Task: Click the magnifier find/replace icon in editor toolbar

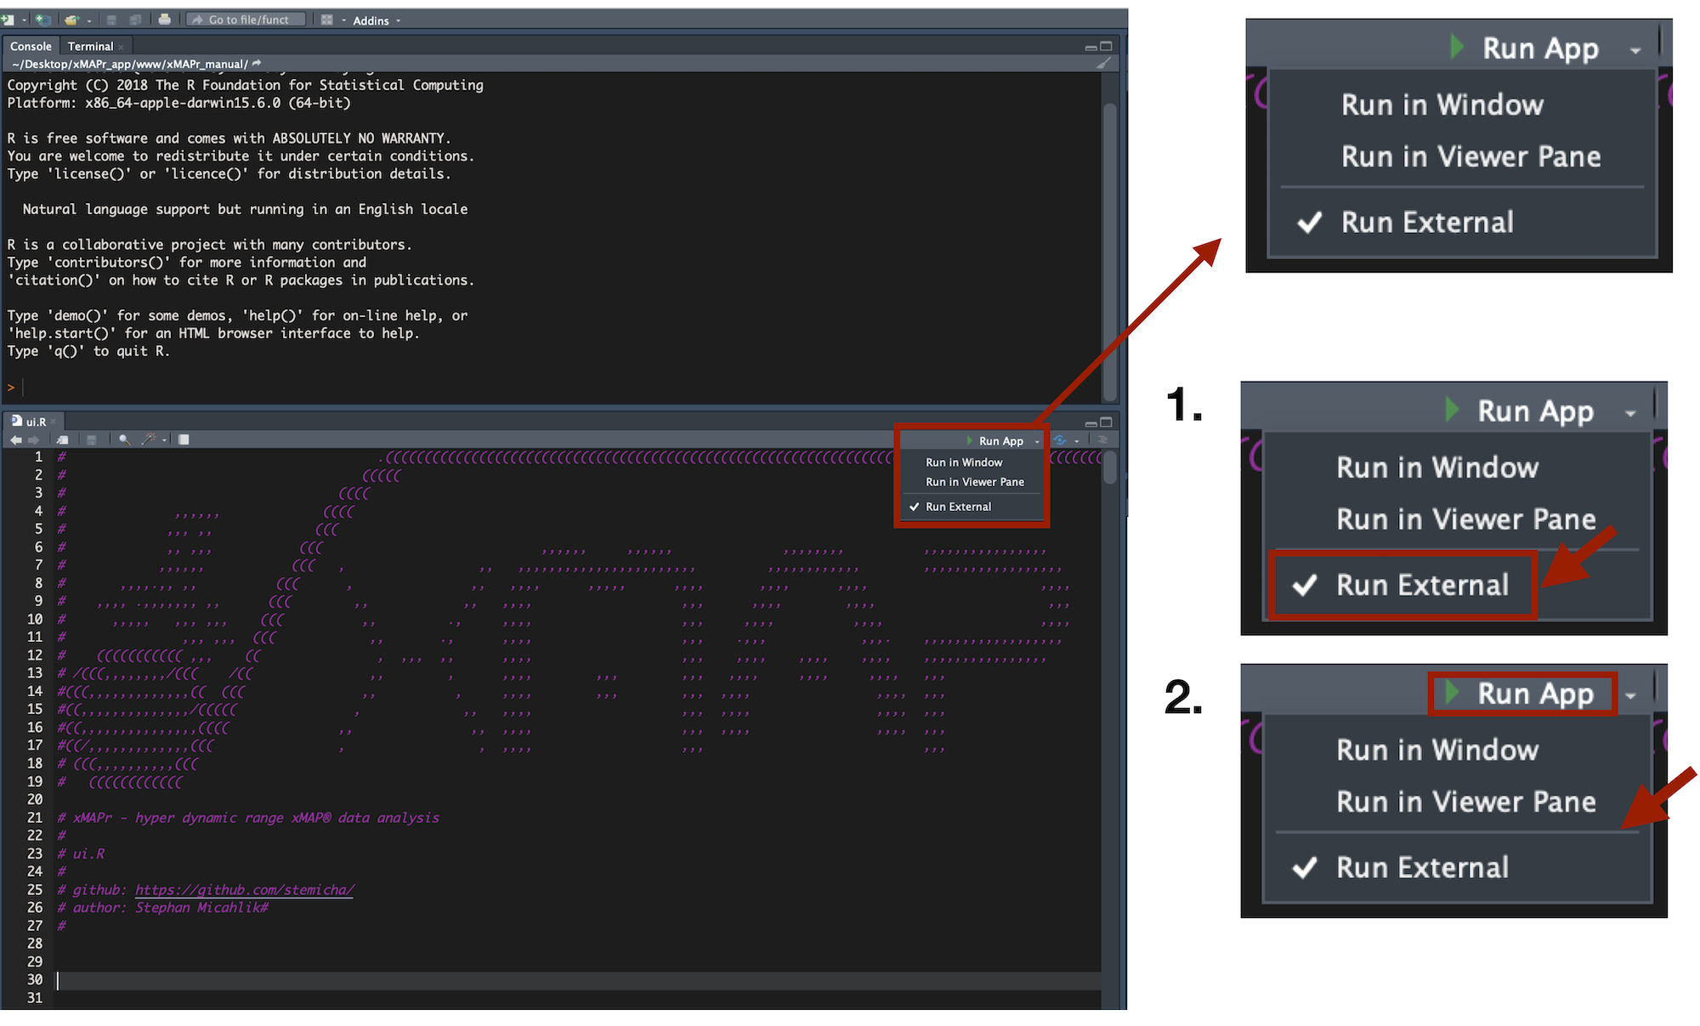Action: click(x=124, y=439)
